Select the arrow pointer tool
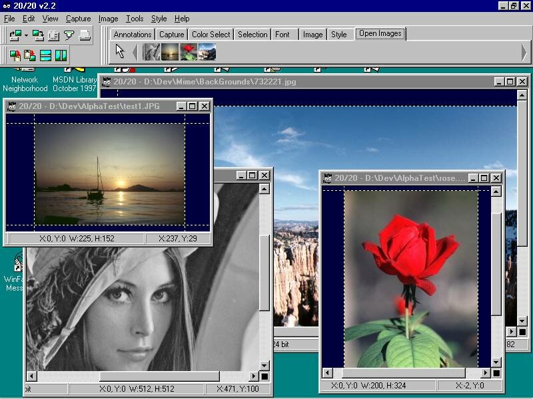This screenshot has height=399, width=533. (x=120, y=52)
